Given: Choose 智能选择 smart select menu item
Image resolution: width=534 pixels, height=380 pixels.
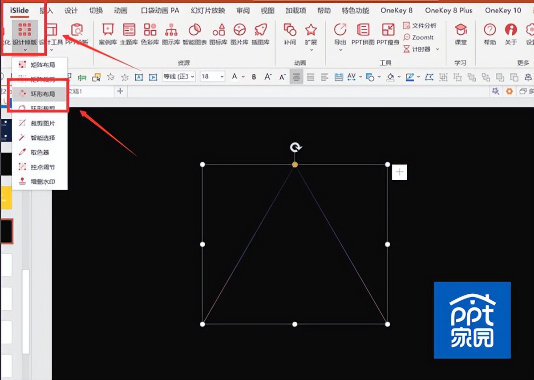Looking at the screenshot, I should pos(40,138).
